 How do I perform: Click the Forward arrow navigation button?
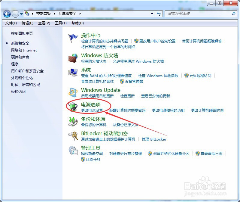point(15,14)
